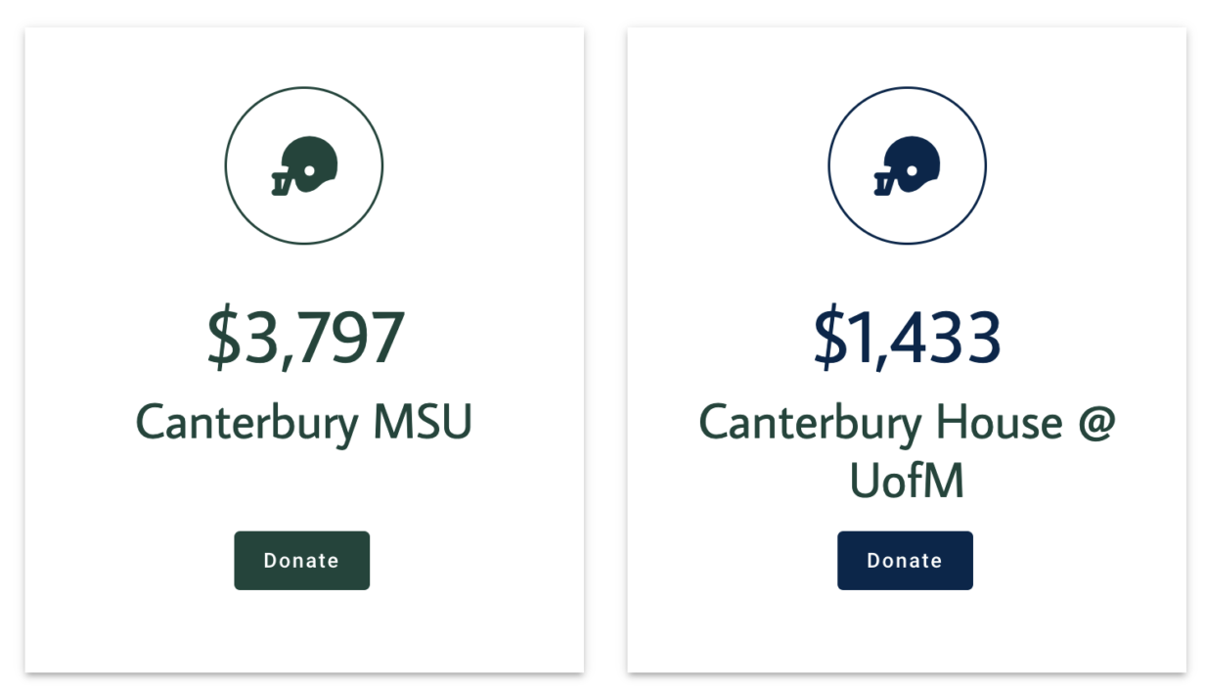Donate to Canterbury MSU

[301, 561]
